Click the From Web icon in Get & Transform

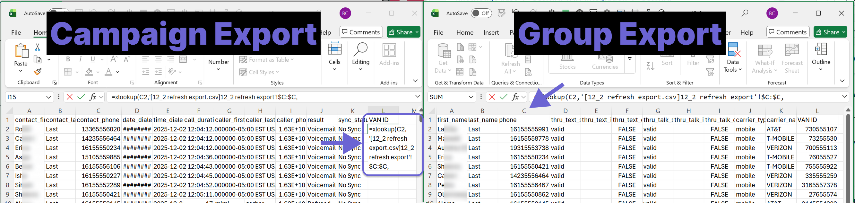pos(460,60)
